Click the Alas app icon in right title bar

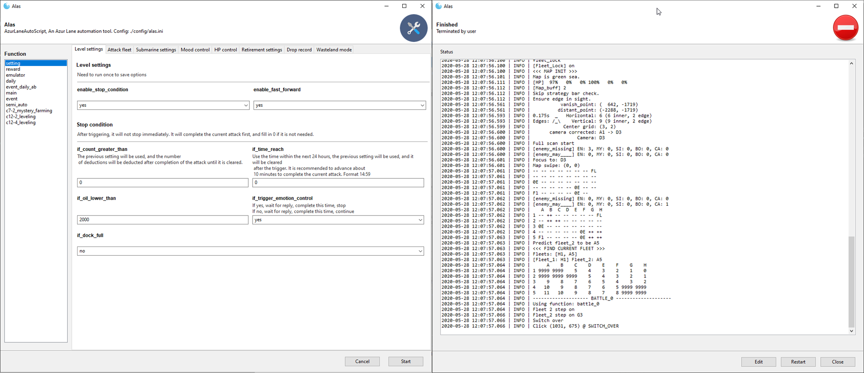click(439, 6)
